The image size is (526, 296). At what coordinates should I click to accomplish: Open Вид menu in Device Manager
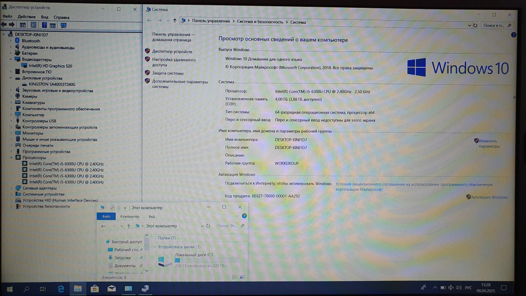[45, 17]
